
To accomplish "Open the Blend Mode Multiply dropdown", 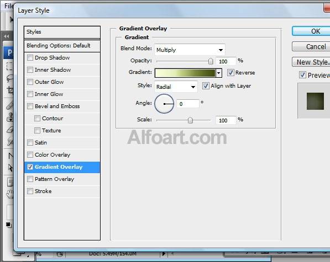I will coord(190,50).
